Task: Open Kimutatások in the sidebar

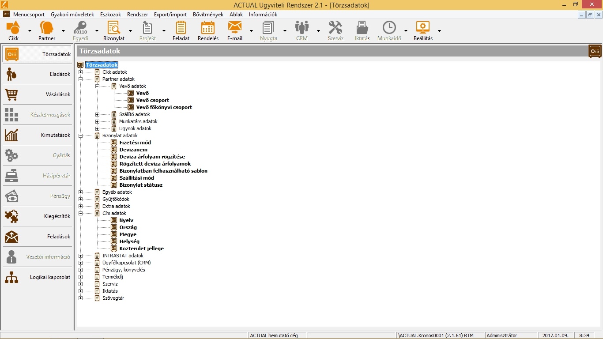Action: (37, 135)
